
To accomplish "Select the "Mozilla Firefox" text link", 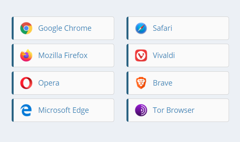I will [63, 55].
